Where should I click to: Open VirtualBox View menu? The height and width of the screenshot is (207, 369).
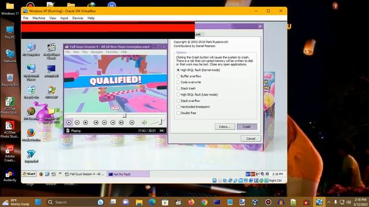(x=52, y=18)
